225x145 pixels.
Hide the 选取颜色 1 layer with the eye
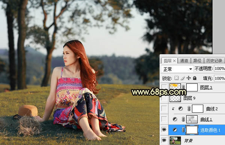point(164,130)
